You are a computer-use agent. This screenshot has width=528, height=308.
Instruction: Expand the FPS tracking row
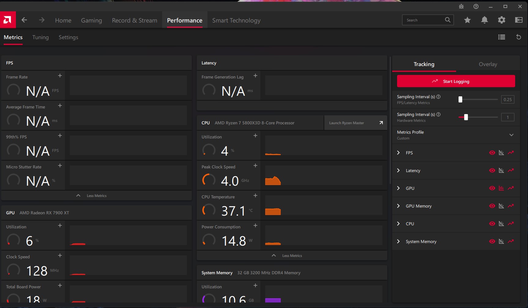(x=398, y=153)
